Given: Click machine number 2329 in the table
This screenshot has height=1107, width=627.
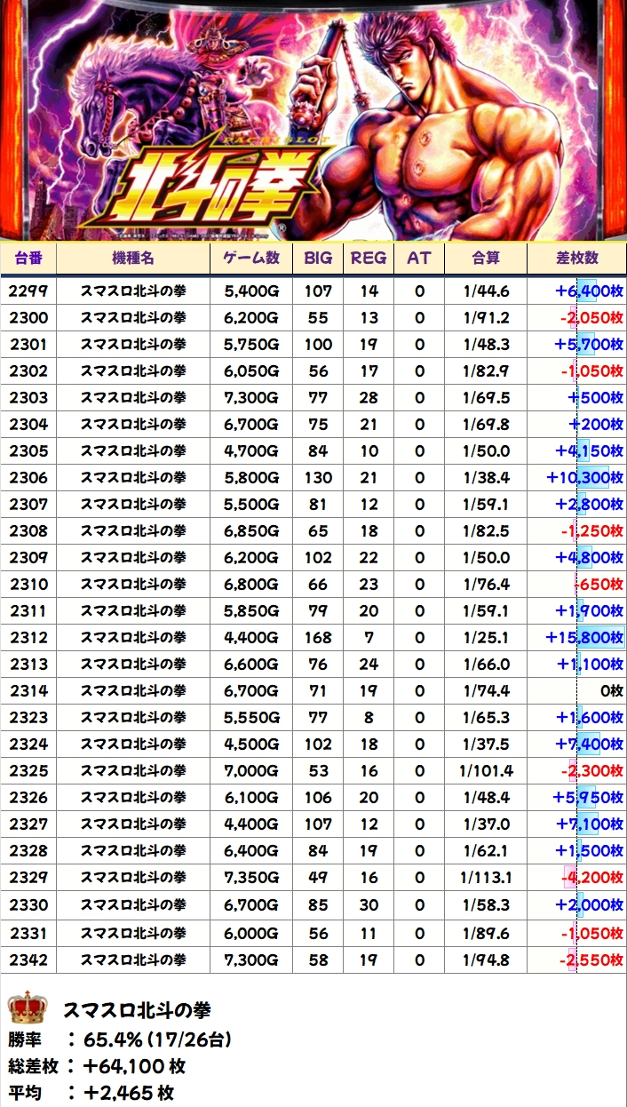Looking at the screenshot, I should pyautogui.click(x=28, y=878).
